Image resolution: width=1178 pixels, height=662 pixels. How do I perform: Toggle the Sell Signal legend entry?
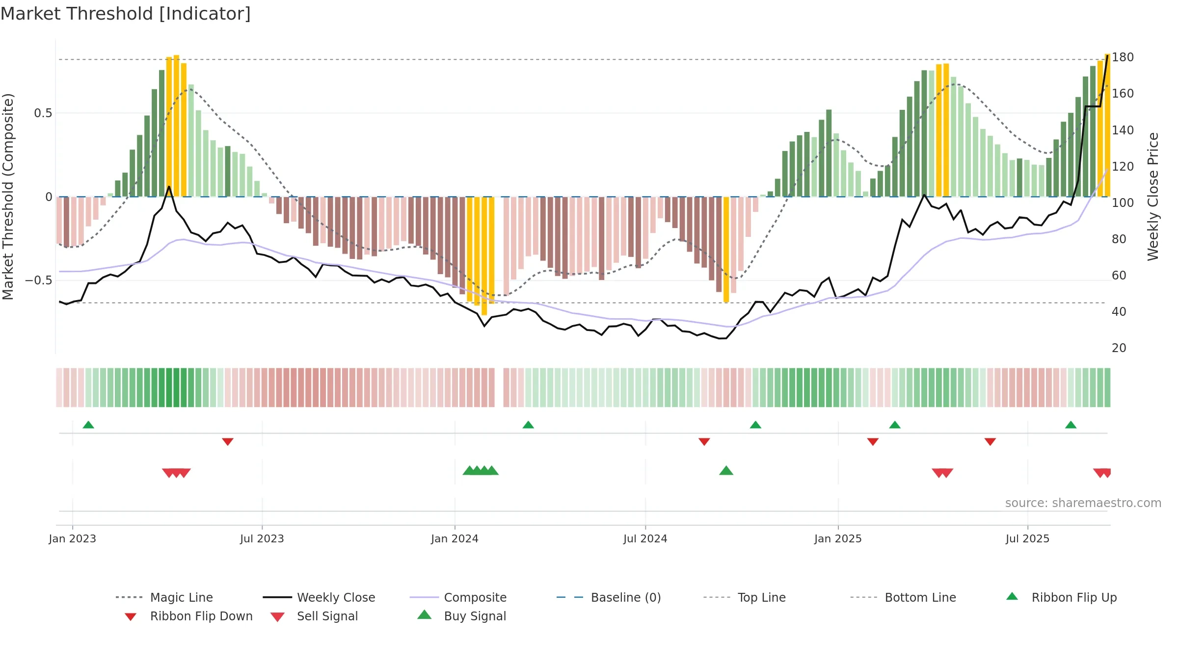pos(314,616)
